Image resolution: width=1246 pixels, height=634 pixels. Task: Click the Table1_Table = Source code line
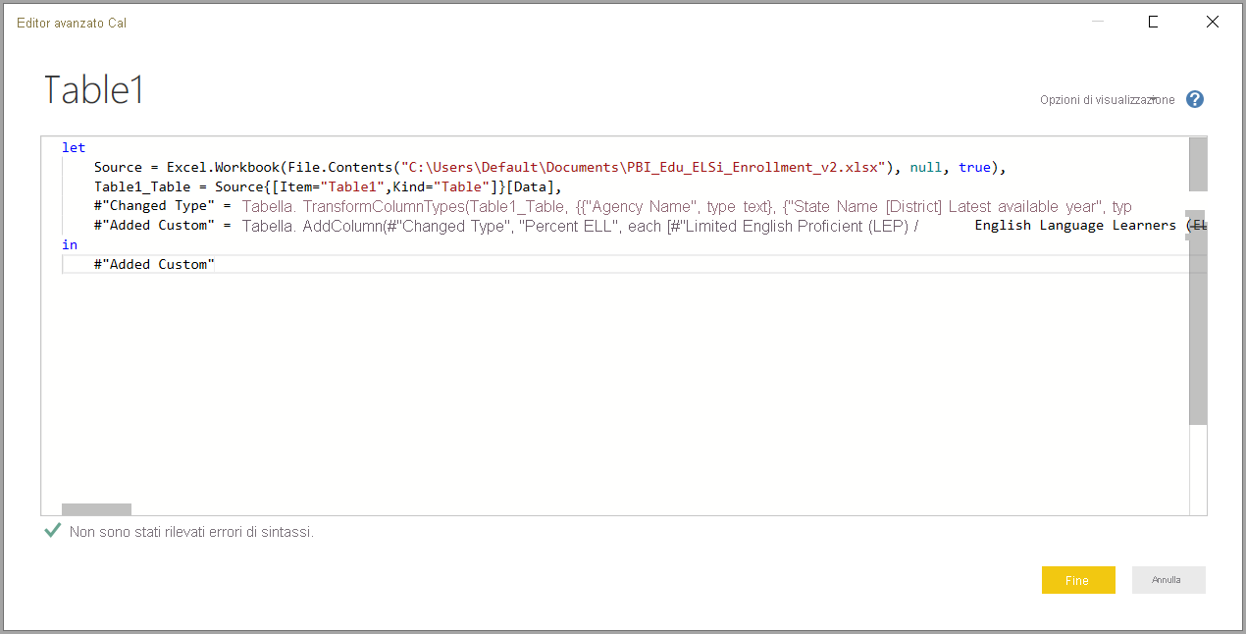(328, 186)
